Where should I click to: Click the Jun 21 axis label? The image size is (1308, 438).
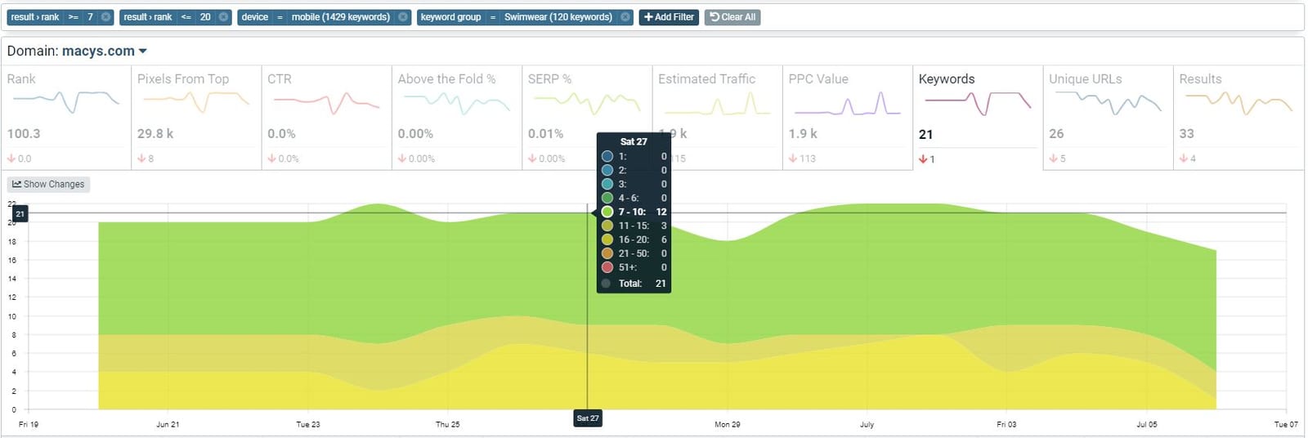[x=168, y=425]
